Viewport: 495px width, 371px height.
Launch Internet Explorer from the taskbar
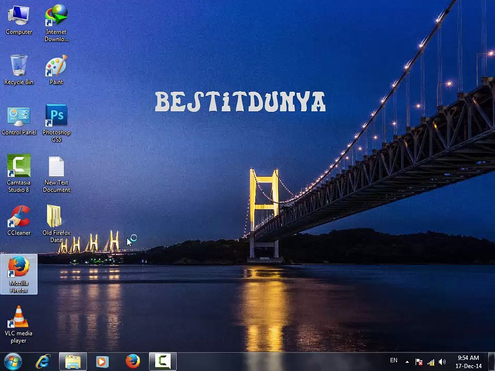coord(43,361)
